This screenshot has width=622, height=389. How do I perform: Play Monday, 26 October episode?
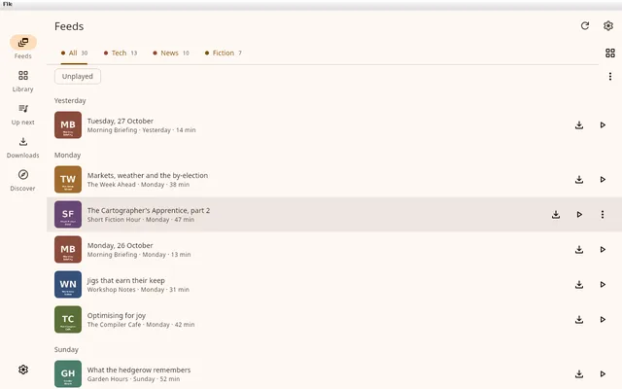coord(603,249)
